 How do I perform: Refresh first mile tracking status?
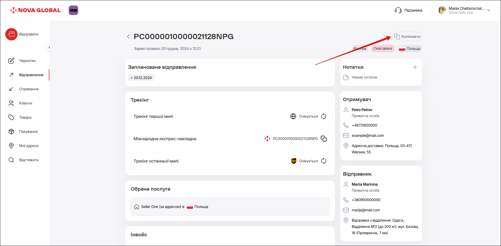pos(324,116)
